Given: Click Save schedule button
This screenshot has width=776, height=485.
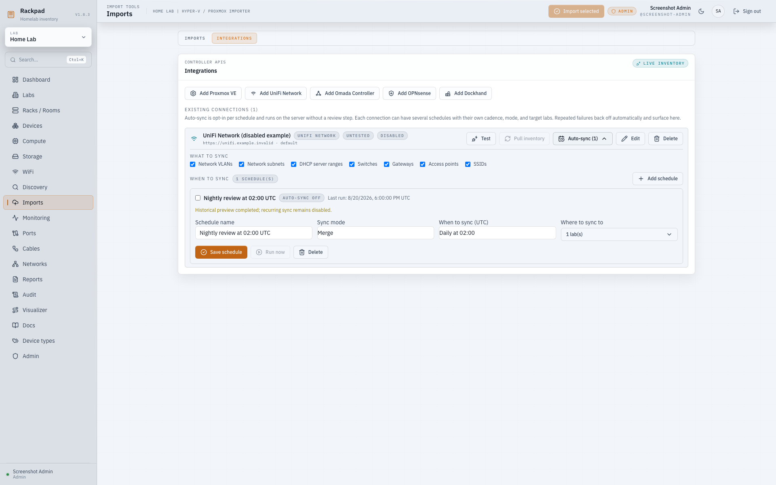Looking at the screenshot, I should [x=221, y=252].
